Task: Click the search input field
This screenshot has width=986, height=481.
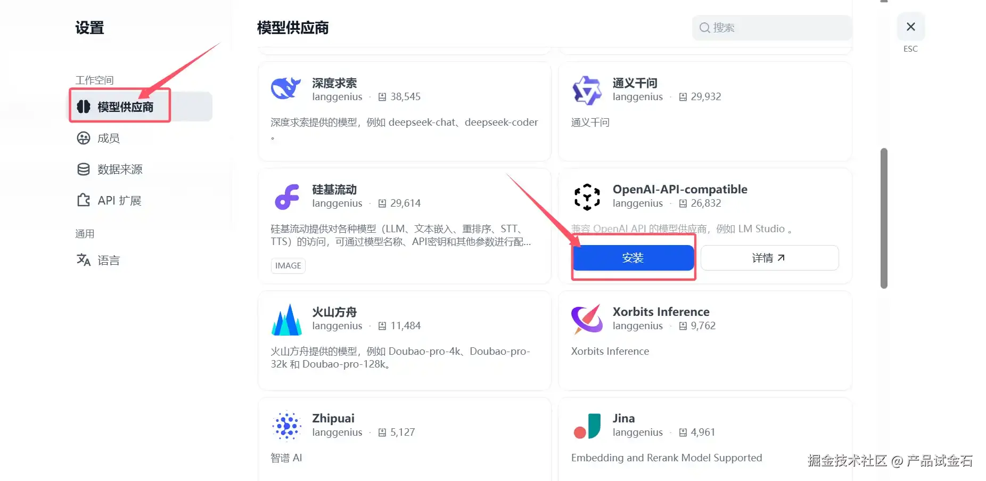Action: tap(772, 28)
